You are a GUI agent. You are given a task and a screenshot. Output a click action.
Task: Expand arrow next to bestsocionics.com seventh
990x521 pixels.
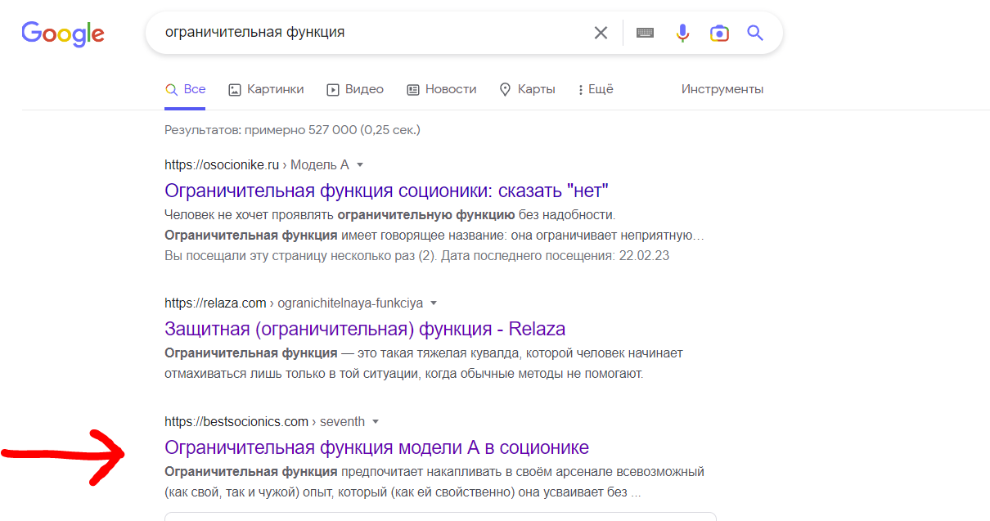point(376,422)
